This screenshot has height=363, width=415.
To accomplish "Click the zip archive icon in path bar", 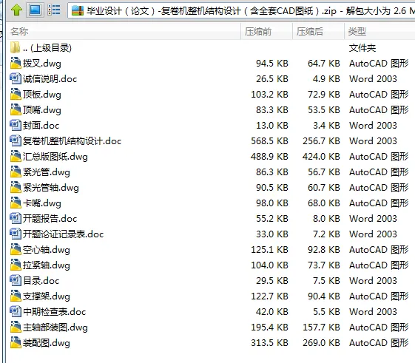I will (x=78, y=10).
